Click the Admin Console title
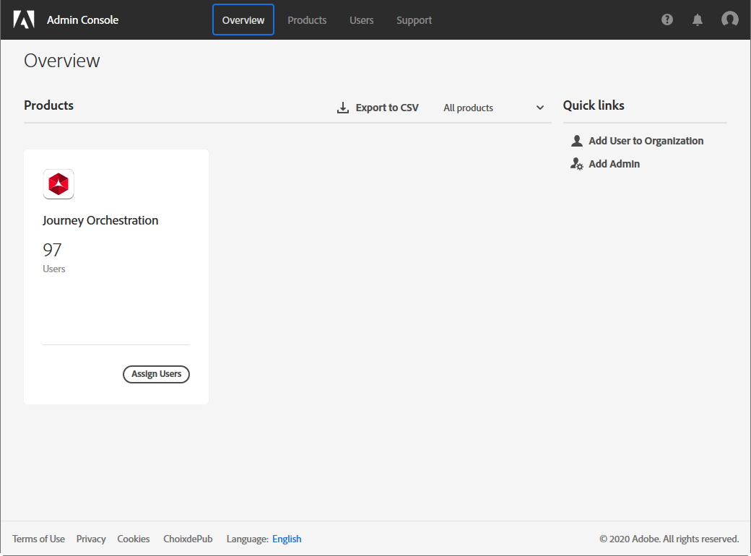The width and height of the screenshot is (751, 556). tap(83, 19)
